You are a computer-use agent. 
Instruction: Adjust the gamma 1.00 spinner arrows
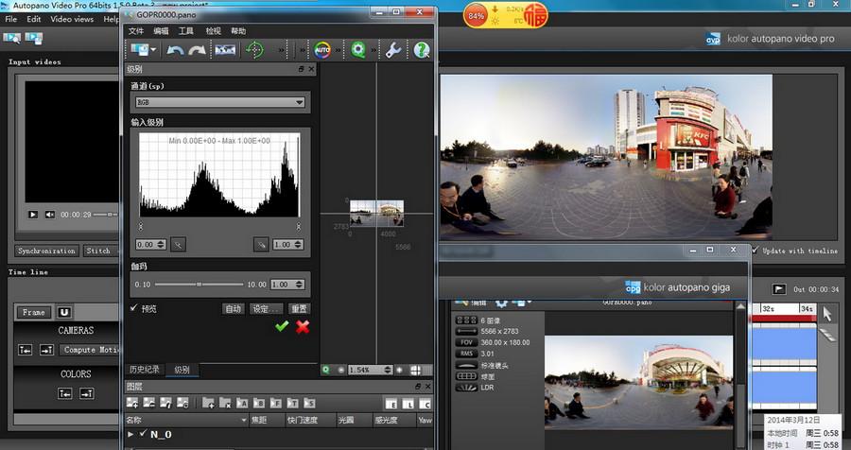pyautogui.click(x=299, y=285)
